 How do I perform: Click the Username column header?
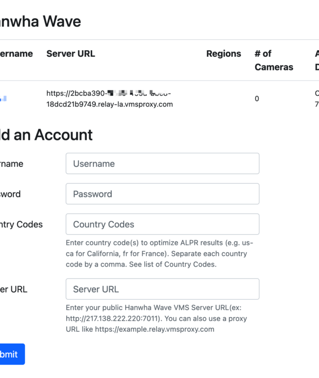(16, 54)
